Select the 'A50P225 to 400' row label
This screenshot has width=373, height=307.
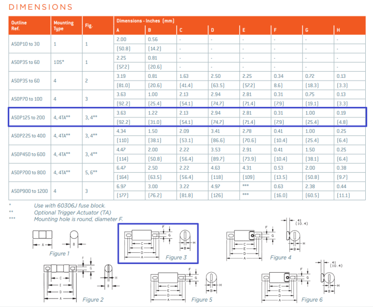click(x=28, y=136)
